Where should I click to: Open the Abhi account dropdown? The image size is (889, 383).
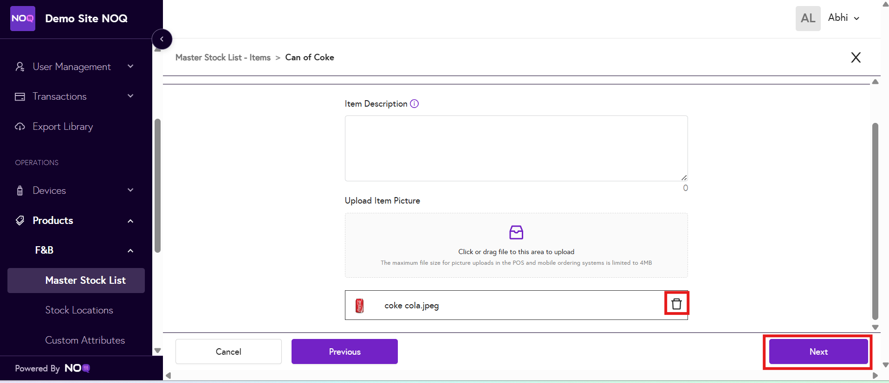coord(844,18)
